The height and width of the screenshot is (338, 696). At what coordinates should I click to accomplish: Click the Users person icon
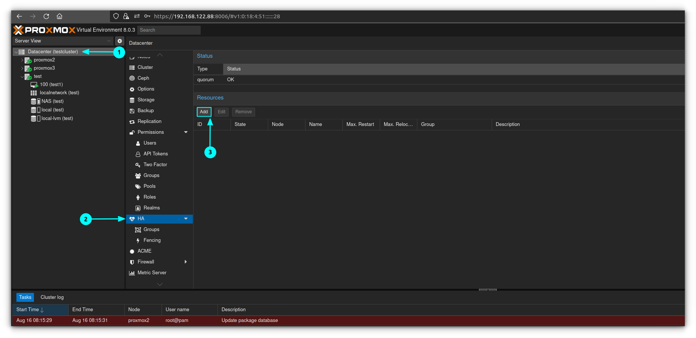pyautogui.click(x=138, y=143)
